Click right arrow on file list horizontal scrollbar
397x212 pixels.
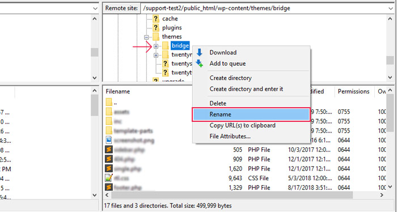382,195
